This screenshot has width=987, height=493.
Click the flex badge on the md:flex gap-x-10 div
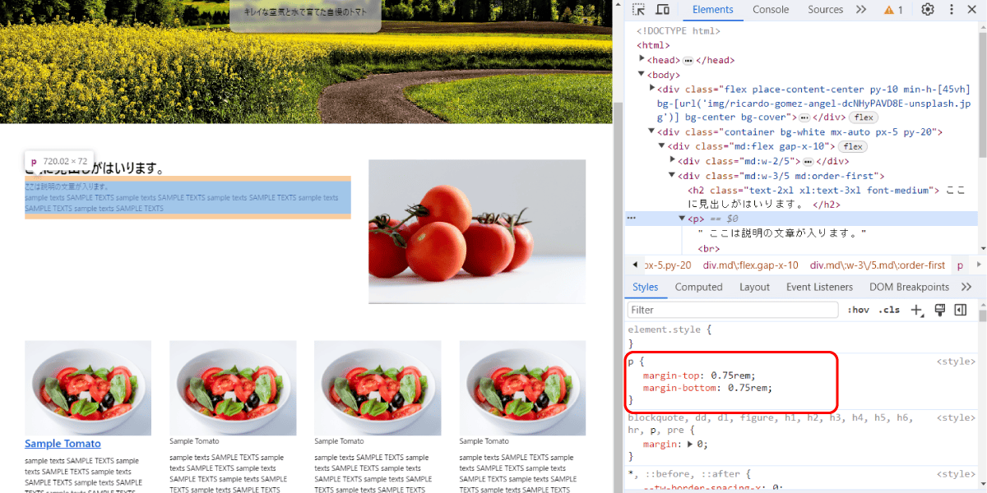coord(853,147)
